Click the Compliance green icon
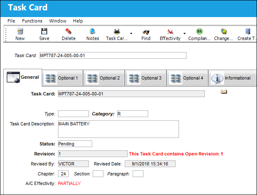The width and height of the screenshot is (257, 195). (x=199, y=31)
